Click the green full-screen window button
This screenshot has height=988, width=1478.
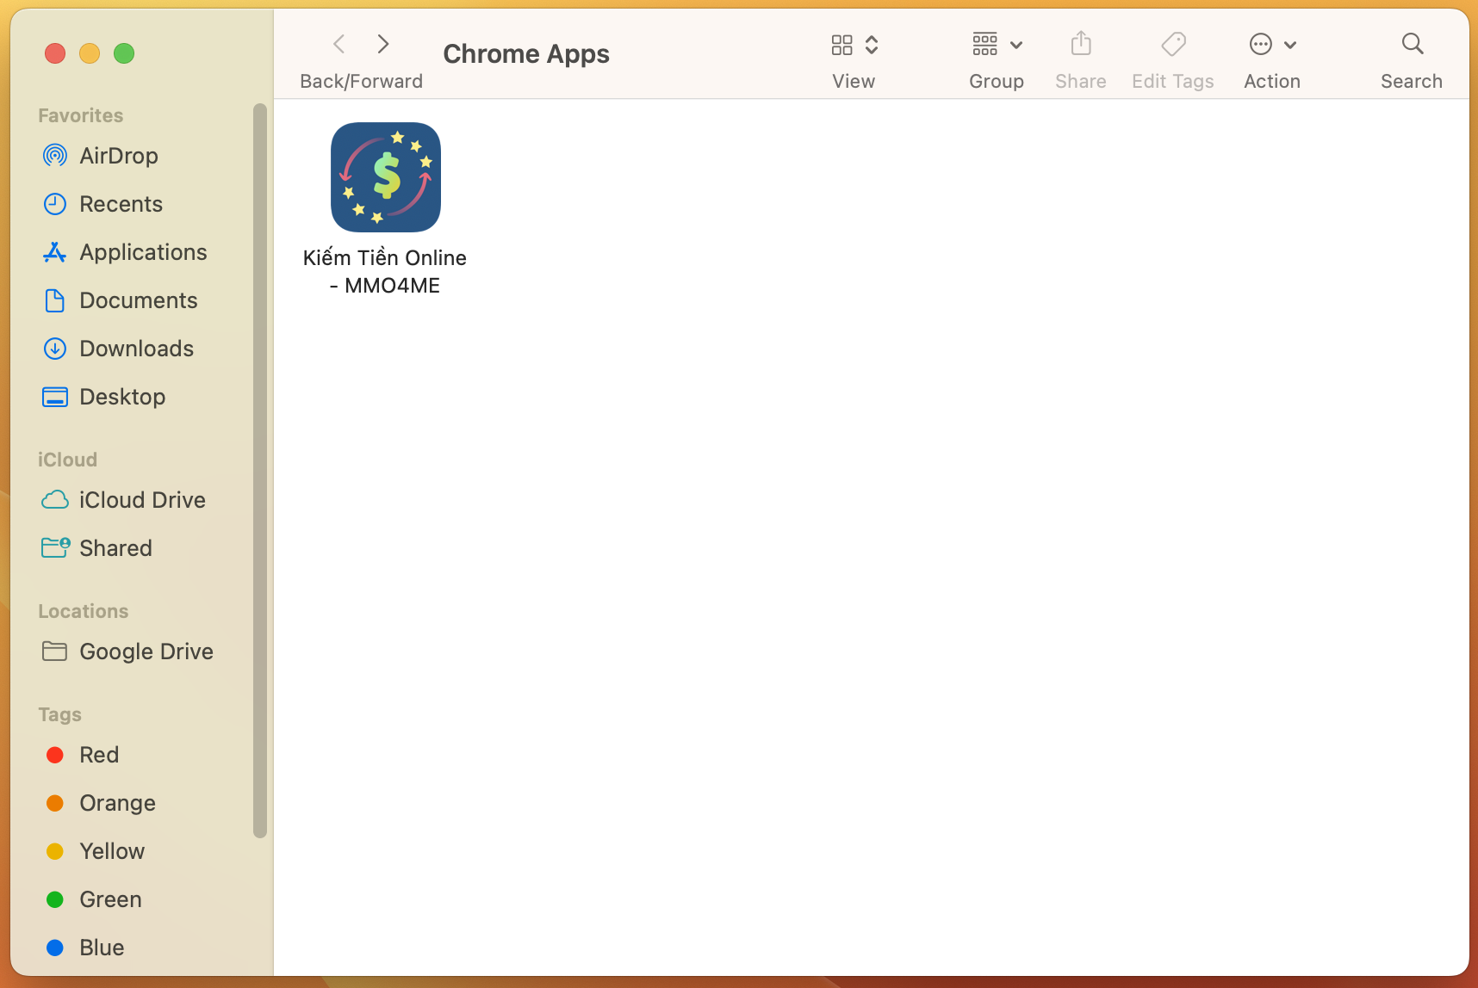point(124,53)
